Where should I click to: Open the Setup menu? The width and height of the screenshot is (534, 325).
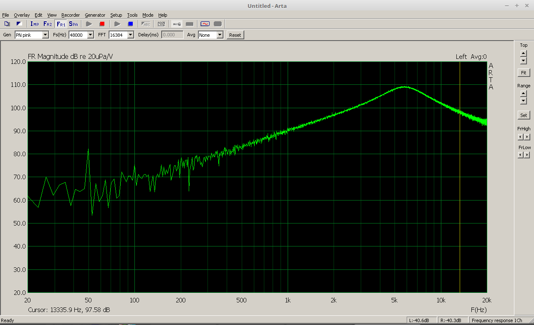coord(116,15)
